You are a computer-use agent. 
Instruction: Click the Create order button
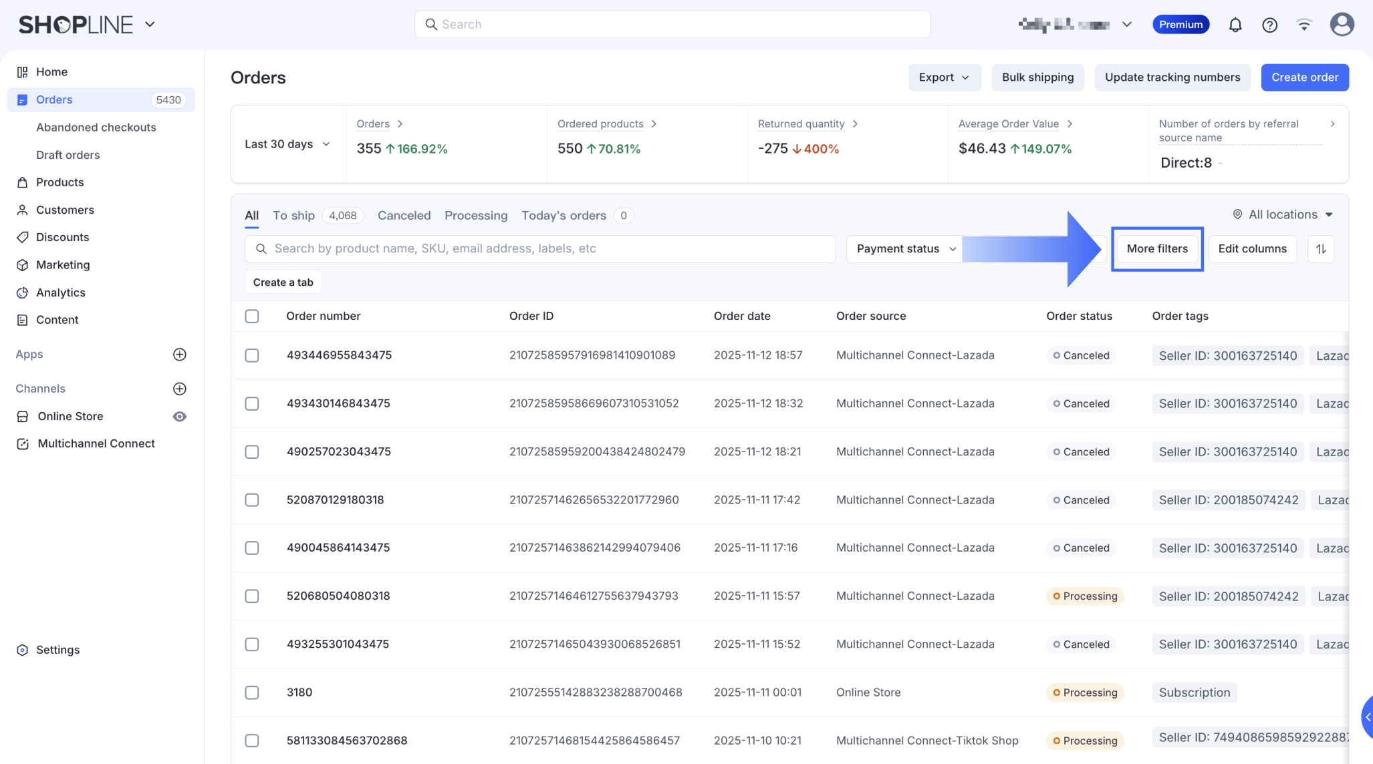[x=1304, y=77]
